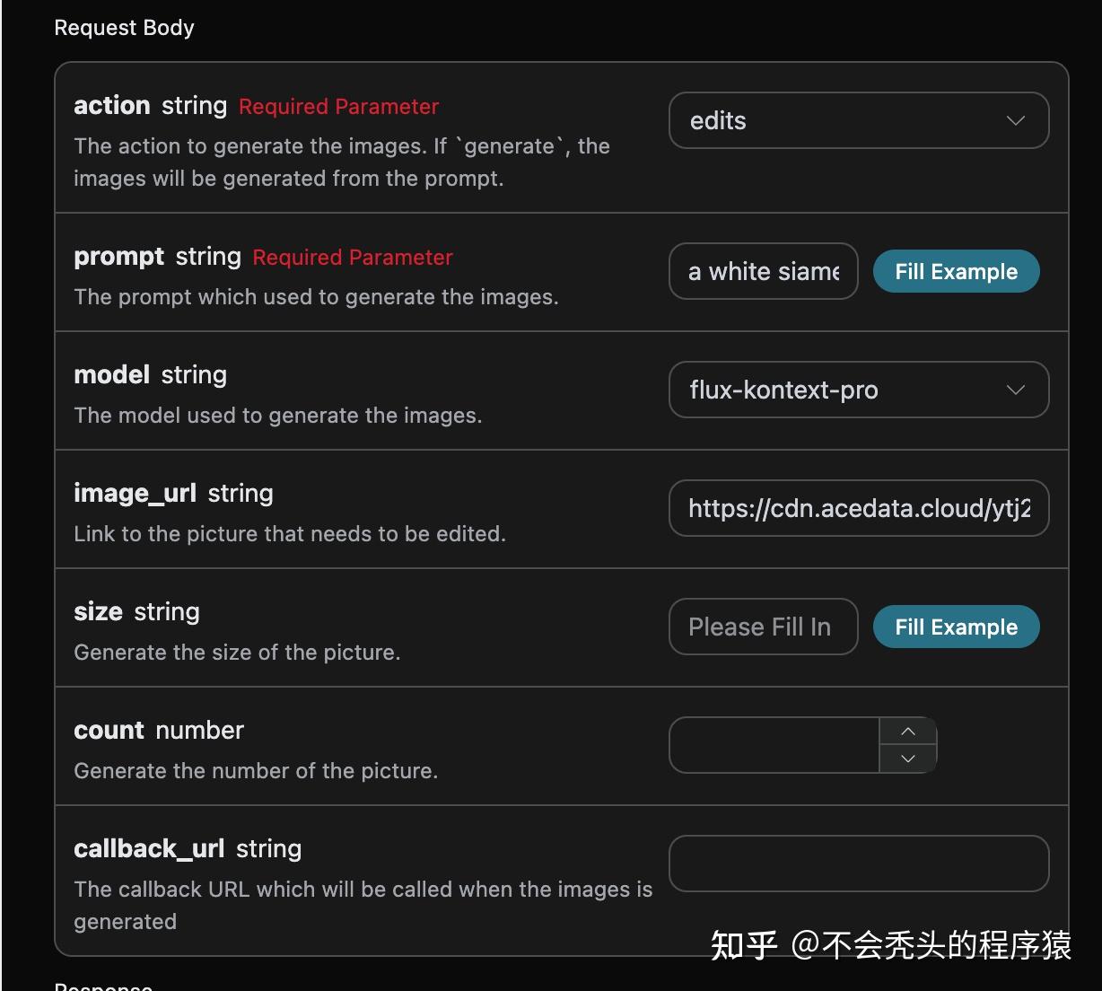The image size is (1102, 991).
Task: Open the model dropdown showing flux-kontext-pro
Action: [x=859, y=390]
